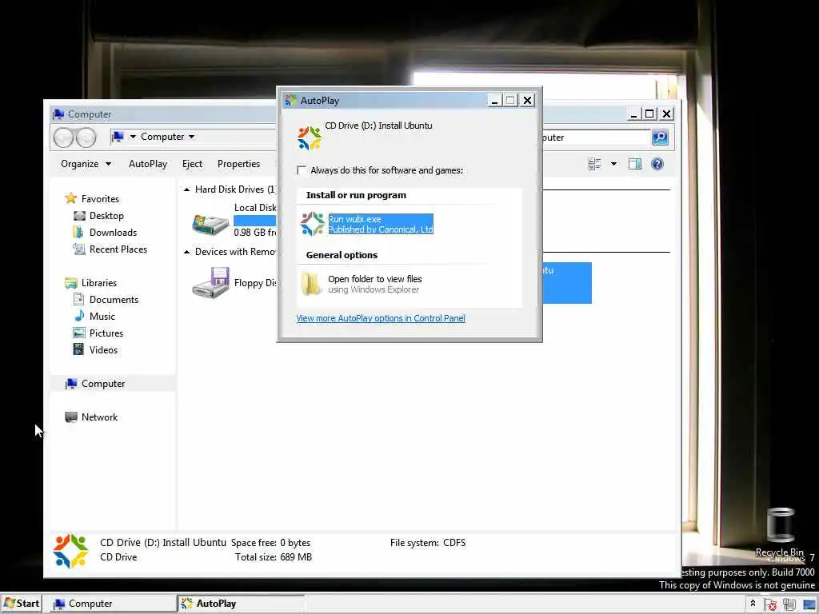Click the wubi.exe Ubuntu program icon
The width and height of the screenshot is (819, 614).
313,224
